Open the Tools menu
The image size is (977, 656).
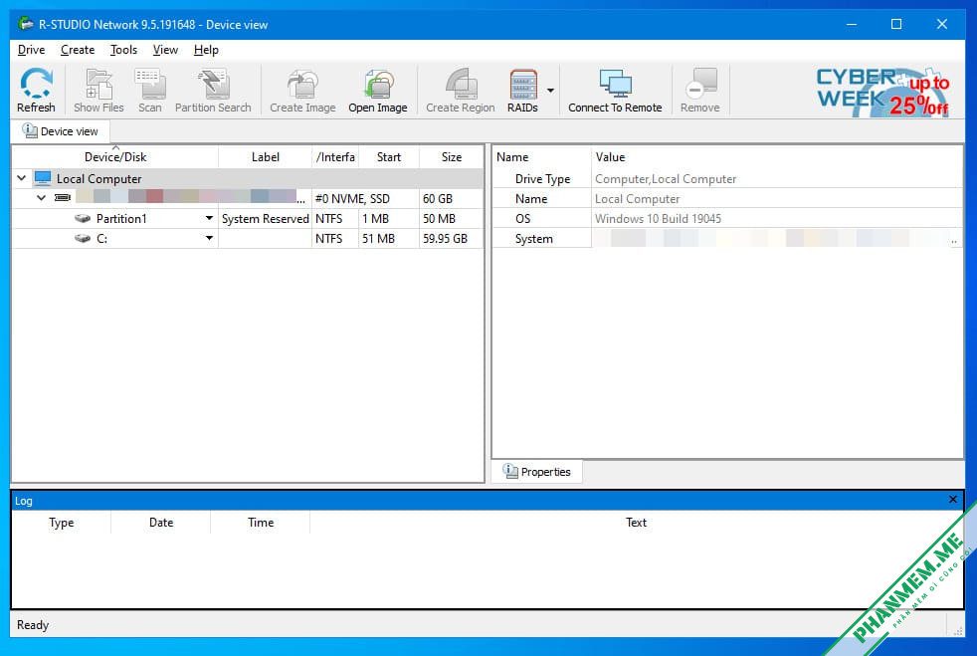123,50
